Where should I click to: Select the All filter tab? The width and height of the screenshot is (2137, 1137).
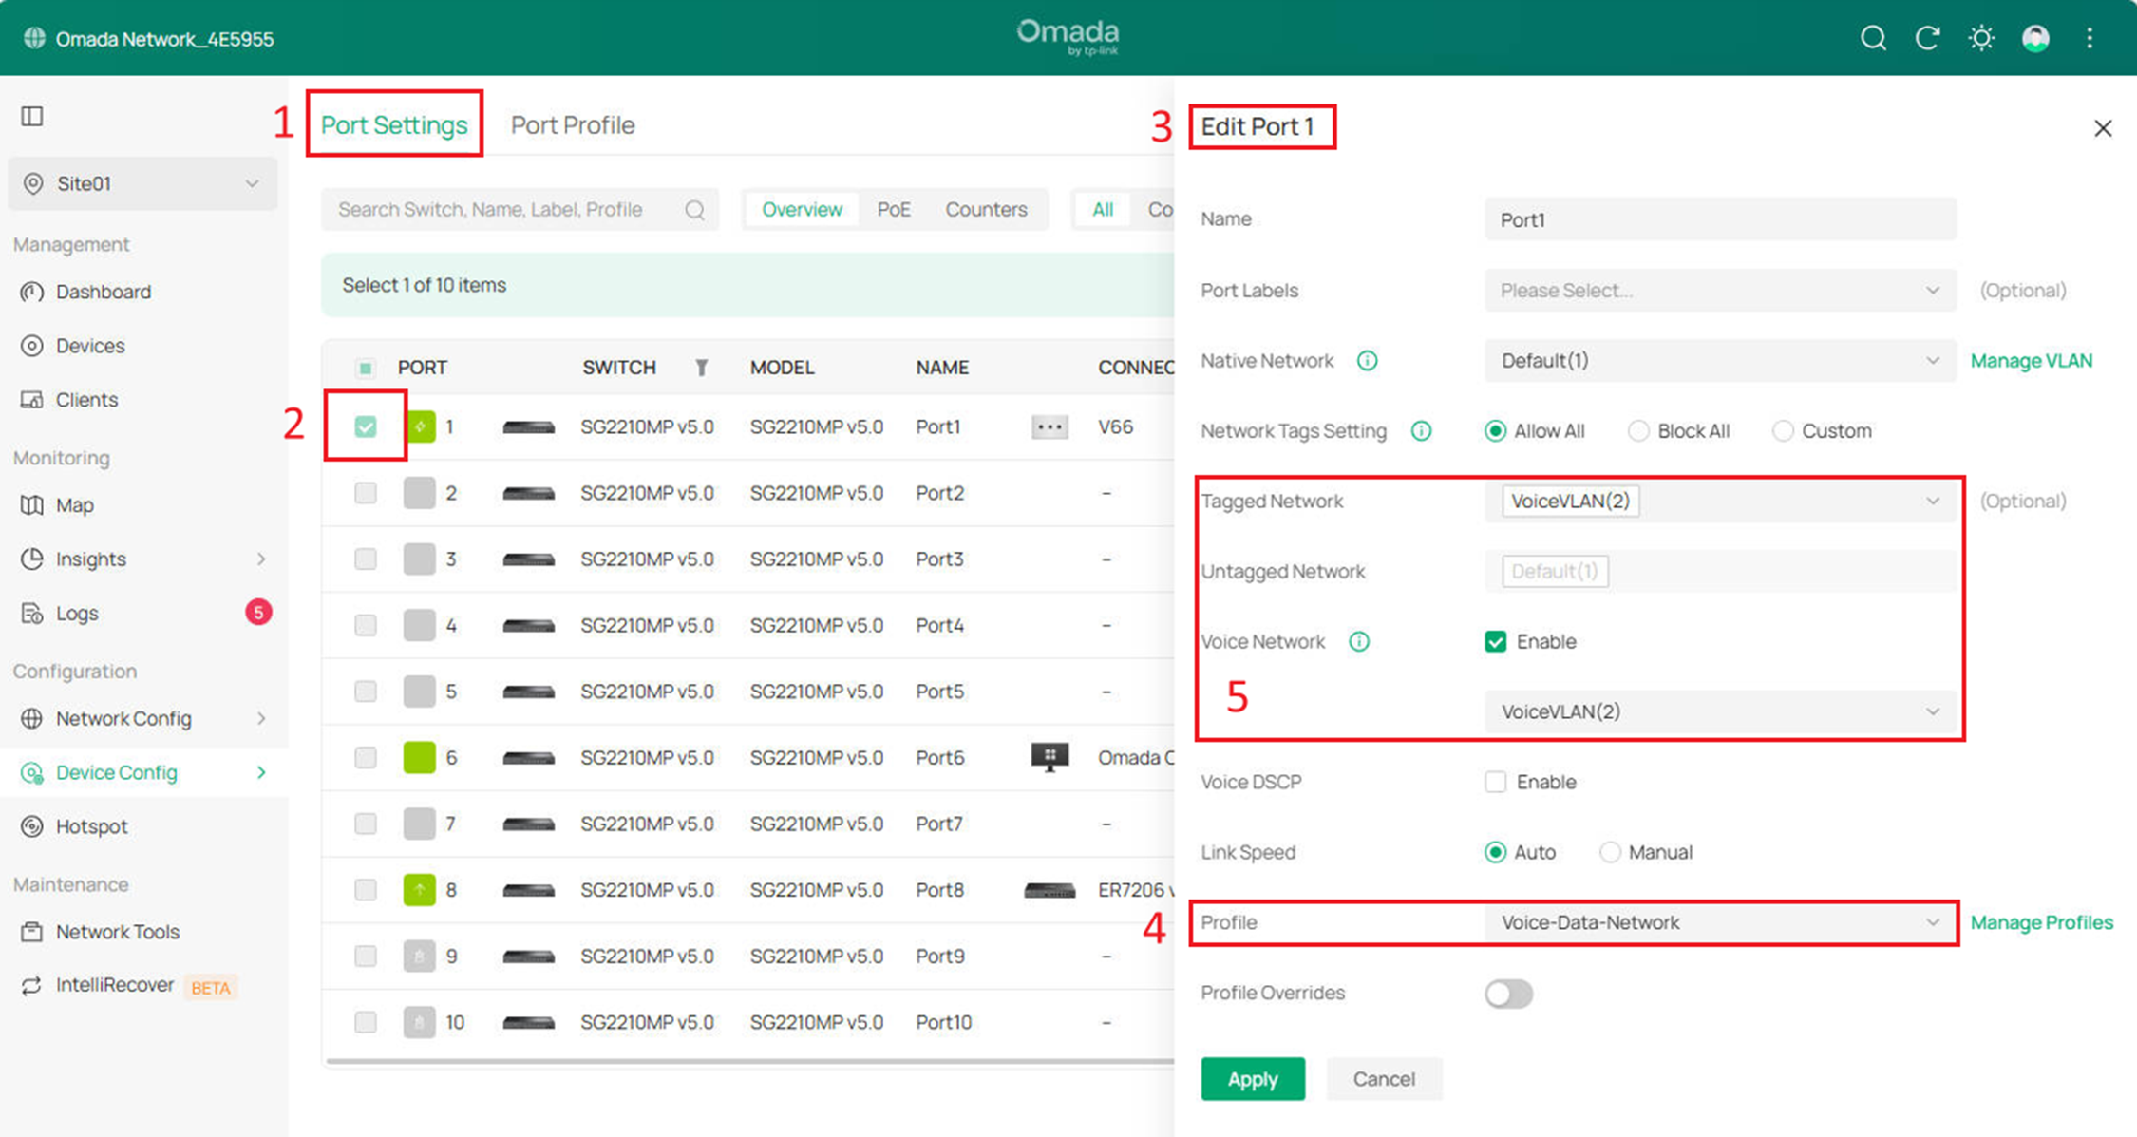pos(1102,210)
